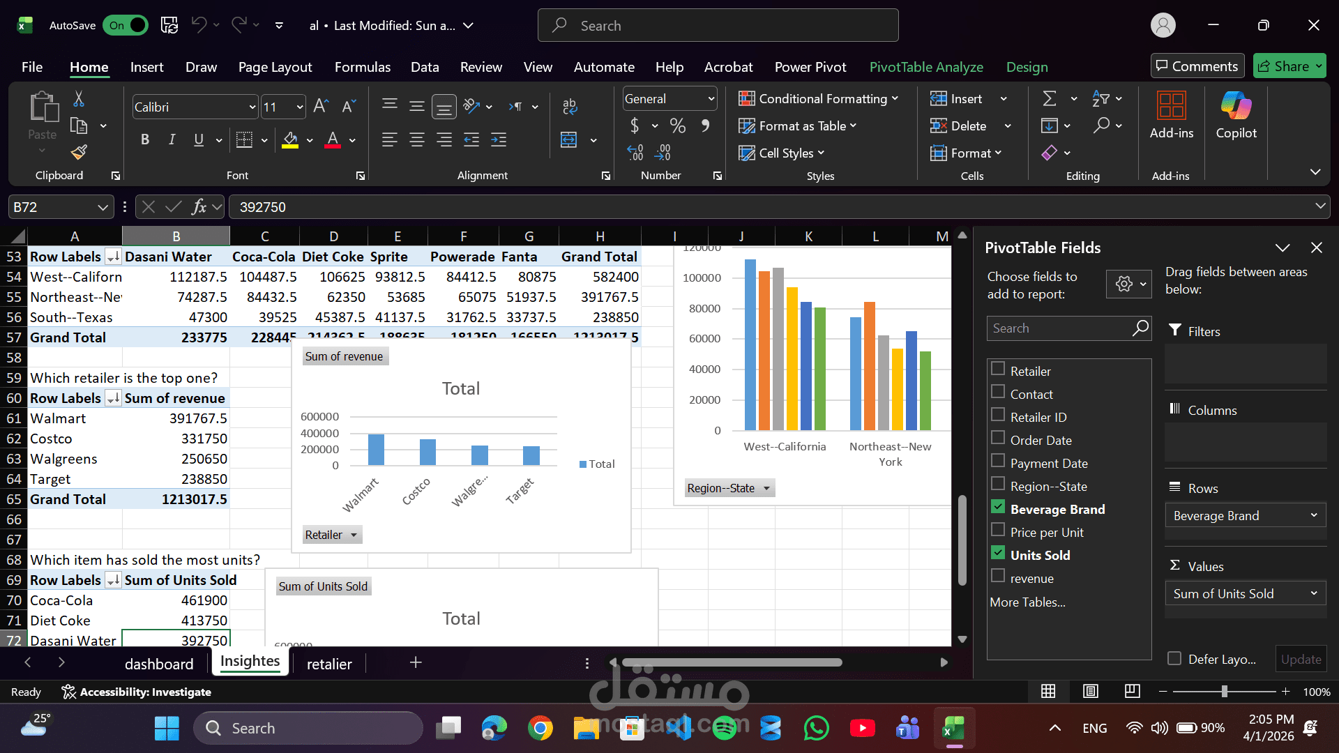Click the Wrap Text icon

coord(570,106)
